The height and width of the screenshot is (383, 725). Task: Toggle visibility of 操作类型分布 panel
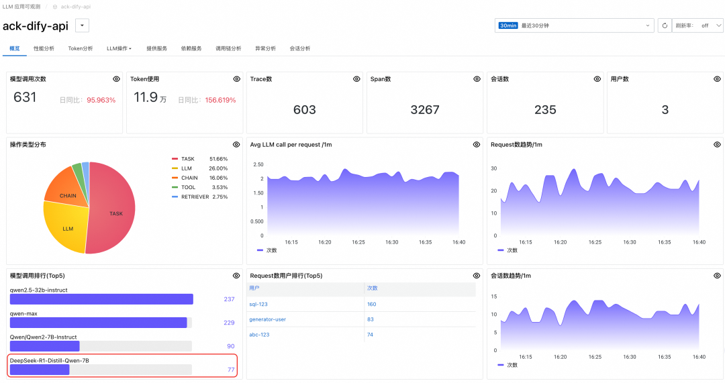[236, 144]
